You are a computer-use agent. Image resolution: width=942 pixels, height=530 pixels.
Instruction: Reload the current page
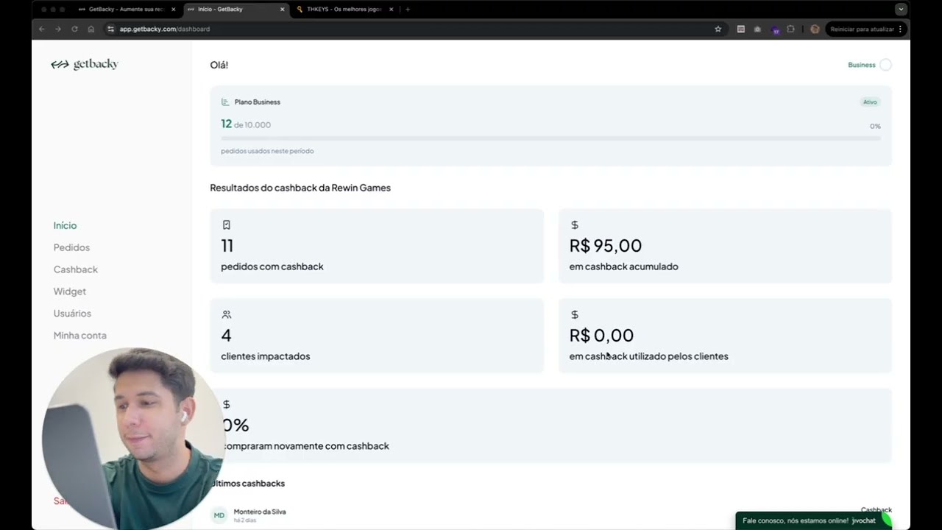pos(74,29)
